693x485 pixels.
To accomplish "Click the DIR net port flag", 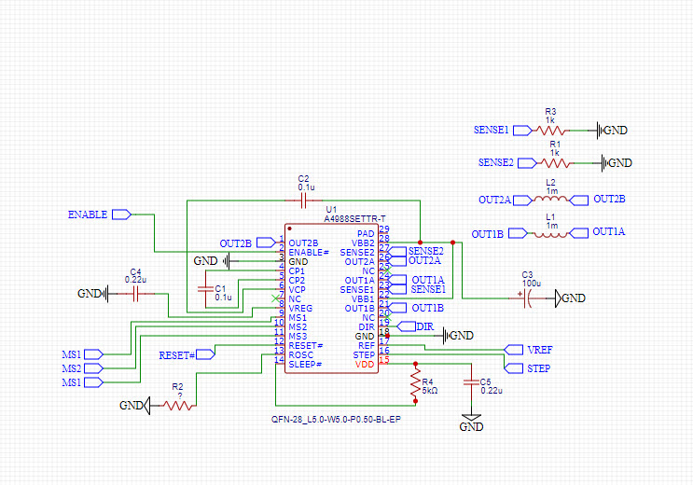I will pos(406,326).
